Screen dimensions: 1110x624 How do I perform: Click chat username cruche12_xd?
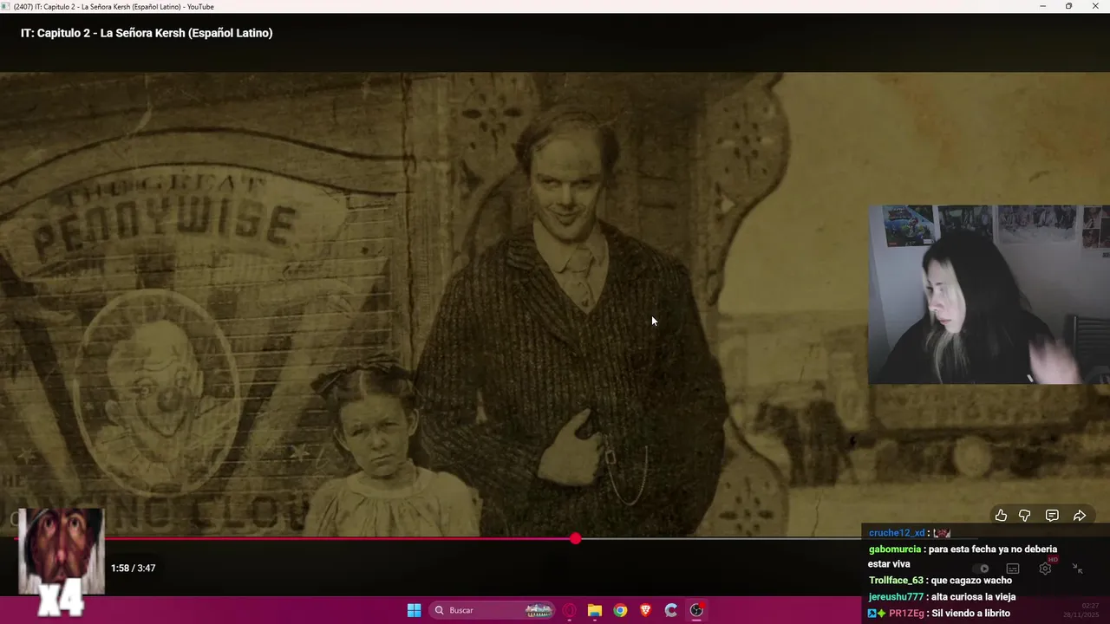coord(897,533)
